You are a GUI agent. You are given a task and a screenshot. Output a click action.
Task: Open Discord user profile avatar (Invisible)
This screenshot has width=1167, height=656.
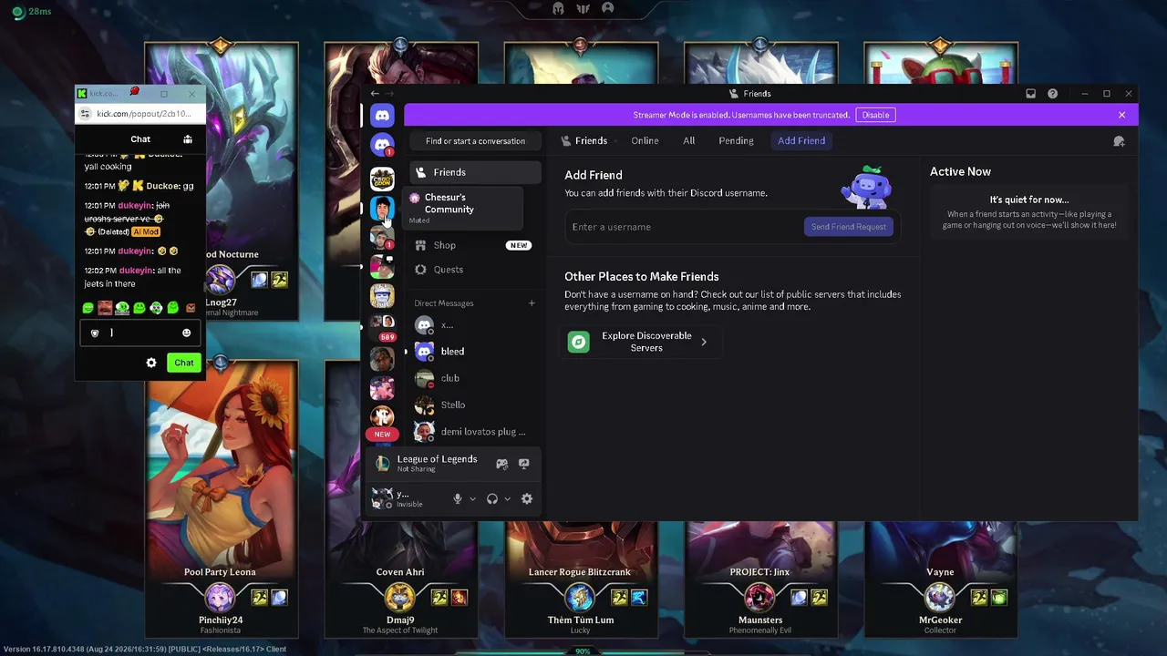click(382, 498)
